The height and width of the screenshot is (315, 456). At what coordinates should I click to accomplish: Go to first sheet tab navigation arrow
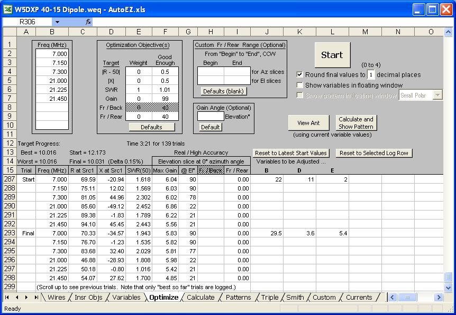pyautogui.click(x=7, y=298)
